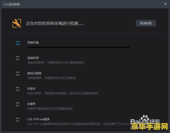
Task: Select the 网络环境 item label
Action: pyautogui.click(x=33, y=43)
